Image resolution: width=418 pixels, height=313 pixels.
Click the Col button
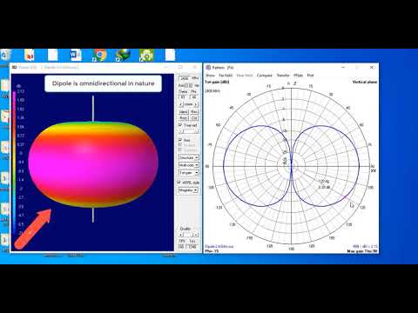click(194, 118)
